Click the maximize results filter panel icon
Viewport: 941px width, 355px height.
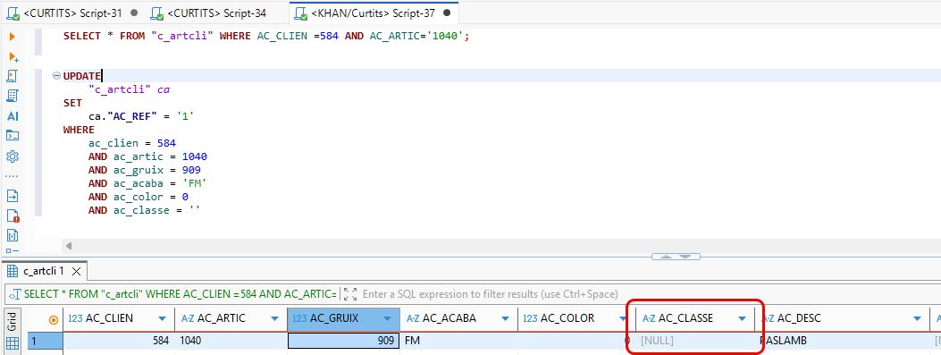[x=350, y=293]
